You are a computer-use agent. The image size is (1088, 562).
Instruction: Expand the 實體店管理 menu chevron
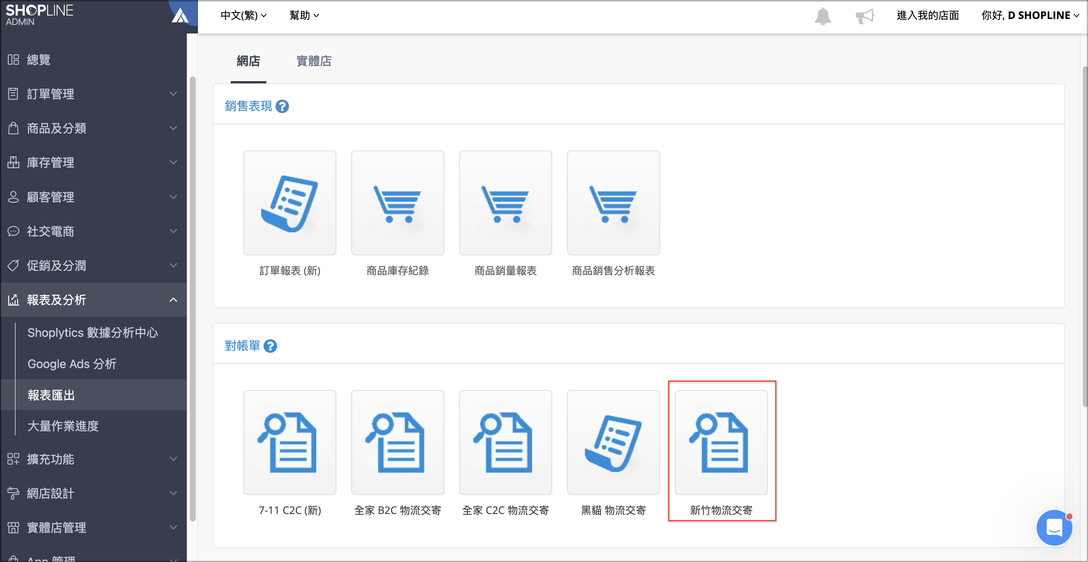173,527
